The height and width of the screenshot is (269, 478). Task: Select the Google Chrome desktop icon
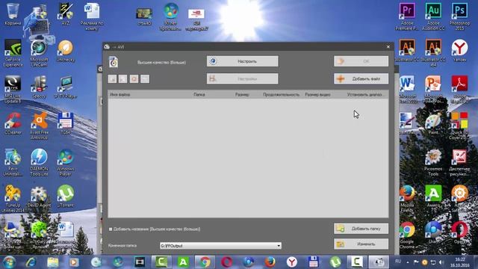407,235
